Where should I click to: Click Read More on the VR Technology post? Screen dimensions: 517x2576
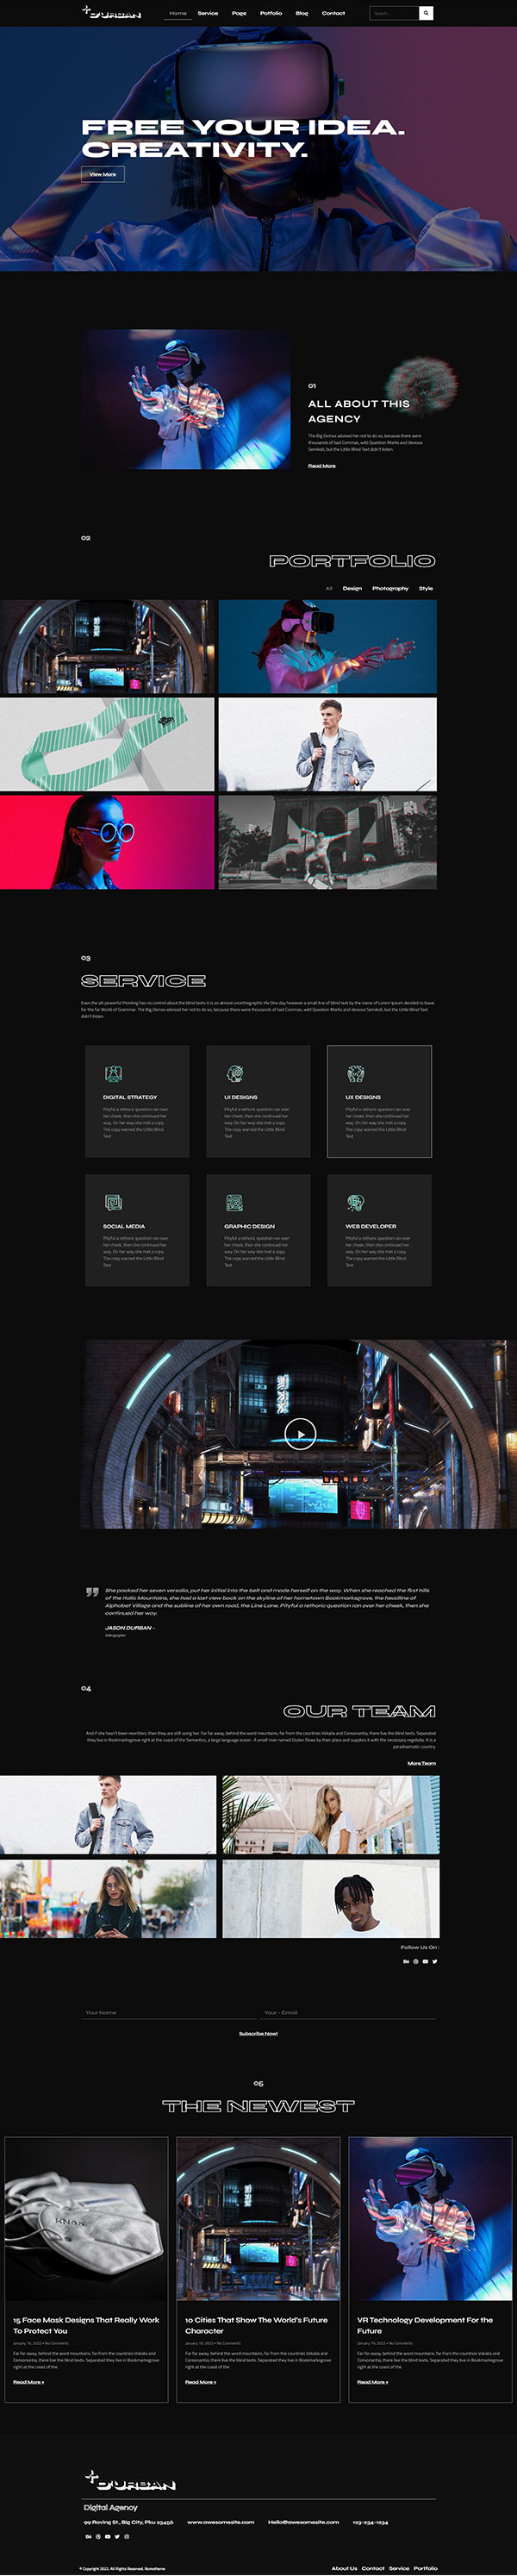(372, 2382)
